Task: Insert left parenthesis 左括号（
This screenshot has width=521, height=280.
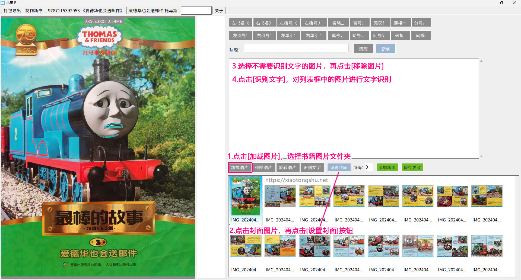Action: [289, 23]
